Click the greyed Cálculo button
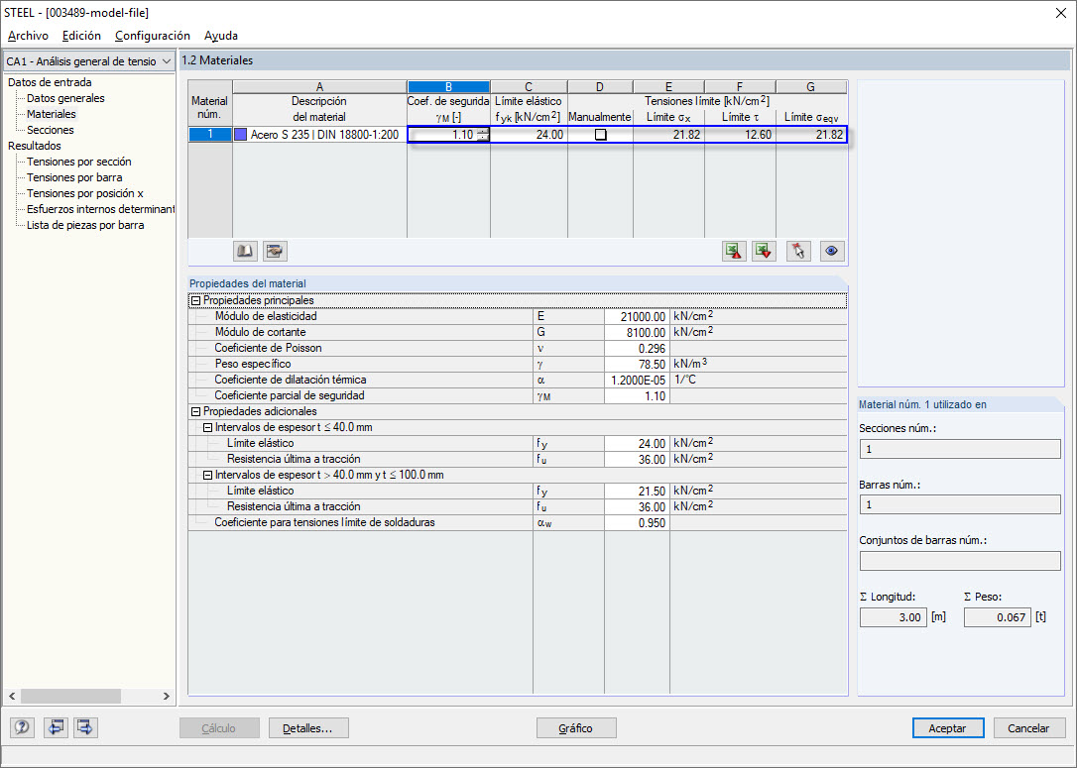1077x768 pixels. point(219,728)
